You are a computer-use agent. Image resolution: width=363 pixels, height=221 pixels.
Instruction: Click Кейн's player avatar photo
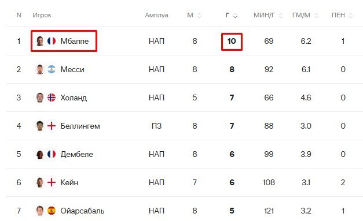pos(40,182)
